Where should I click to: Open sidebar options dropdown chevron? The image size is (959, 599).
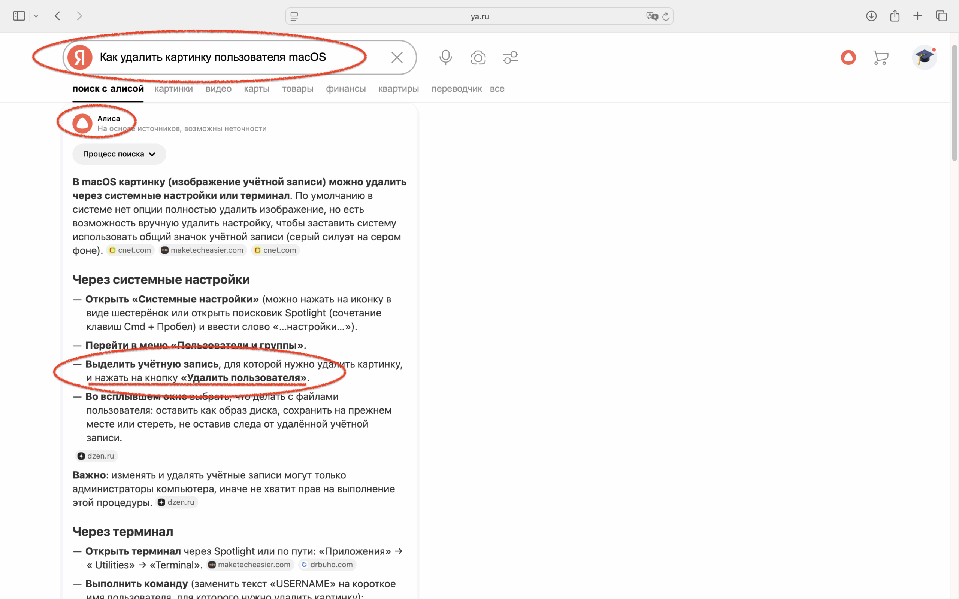click(36, 16)
